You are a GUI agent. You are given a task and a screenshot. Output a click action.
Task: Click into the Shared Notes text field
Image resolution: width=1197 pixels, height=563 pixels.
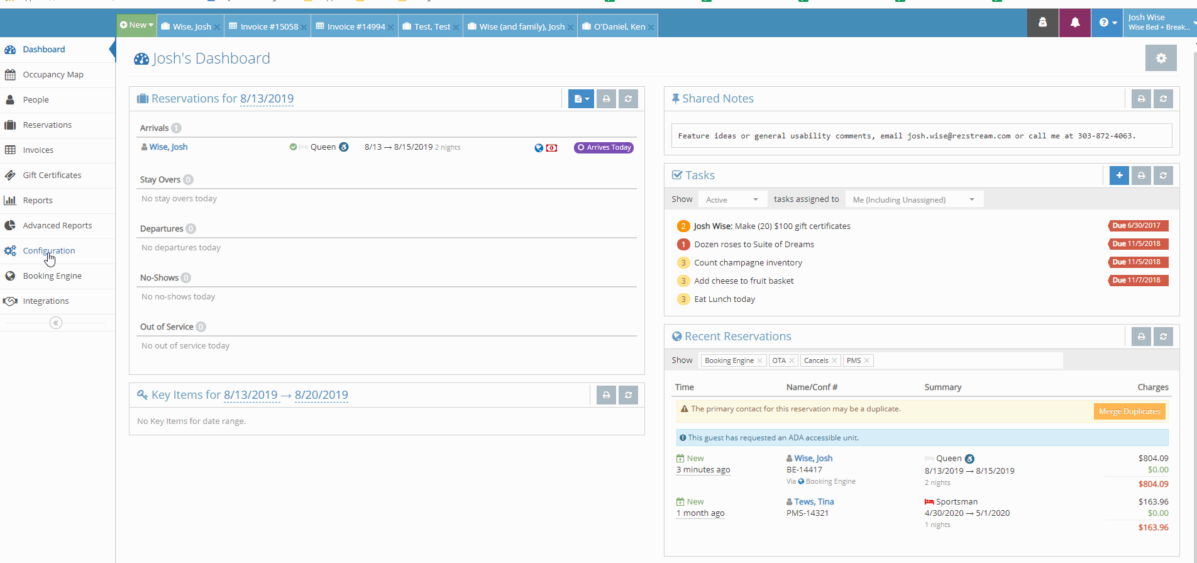921,136
